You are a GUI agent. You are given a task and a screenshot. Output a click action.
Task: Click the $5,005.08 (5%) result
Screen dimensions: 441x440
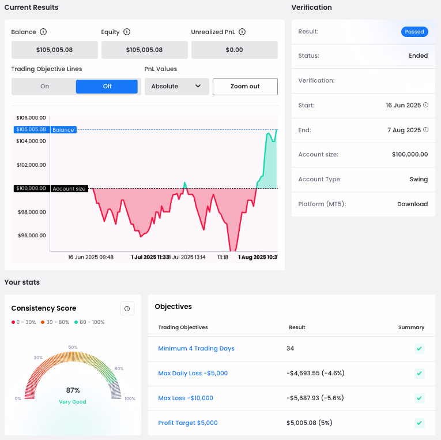(x=310, y=423)
